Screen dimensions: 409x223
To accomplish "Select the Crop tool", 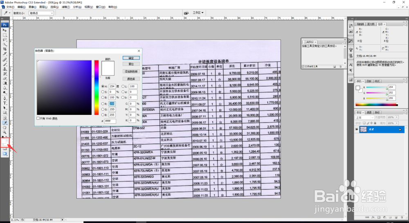I will (x=4, y=49).
